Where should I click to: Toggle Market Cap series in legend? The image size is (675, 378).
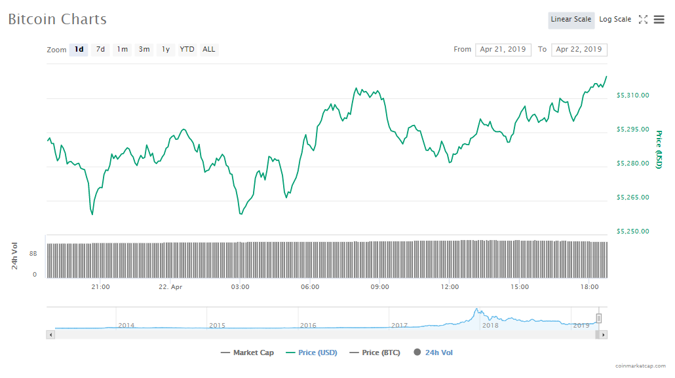248,353
